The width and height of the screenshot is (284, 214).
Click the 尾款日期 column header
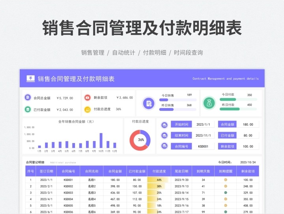click(181, 171)
